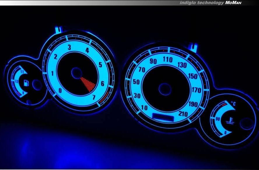Click the indiglo technology text
259x170 pixels.
(x=202, y=3)
